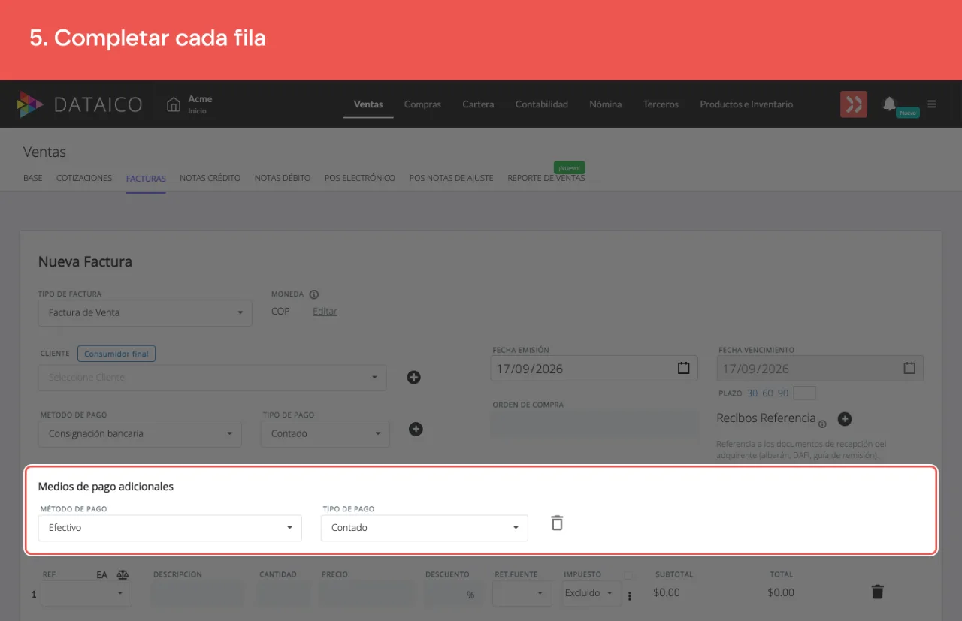Image resolution: width=962 pixels, height=621 pixels.
Task: Switch to the Cotizaciones tab
Action: point(84,178)
